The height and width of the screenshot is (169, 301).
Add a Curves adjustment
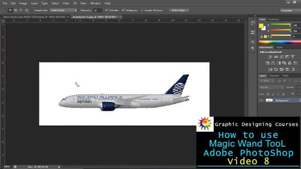click(281, 57)
